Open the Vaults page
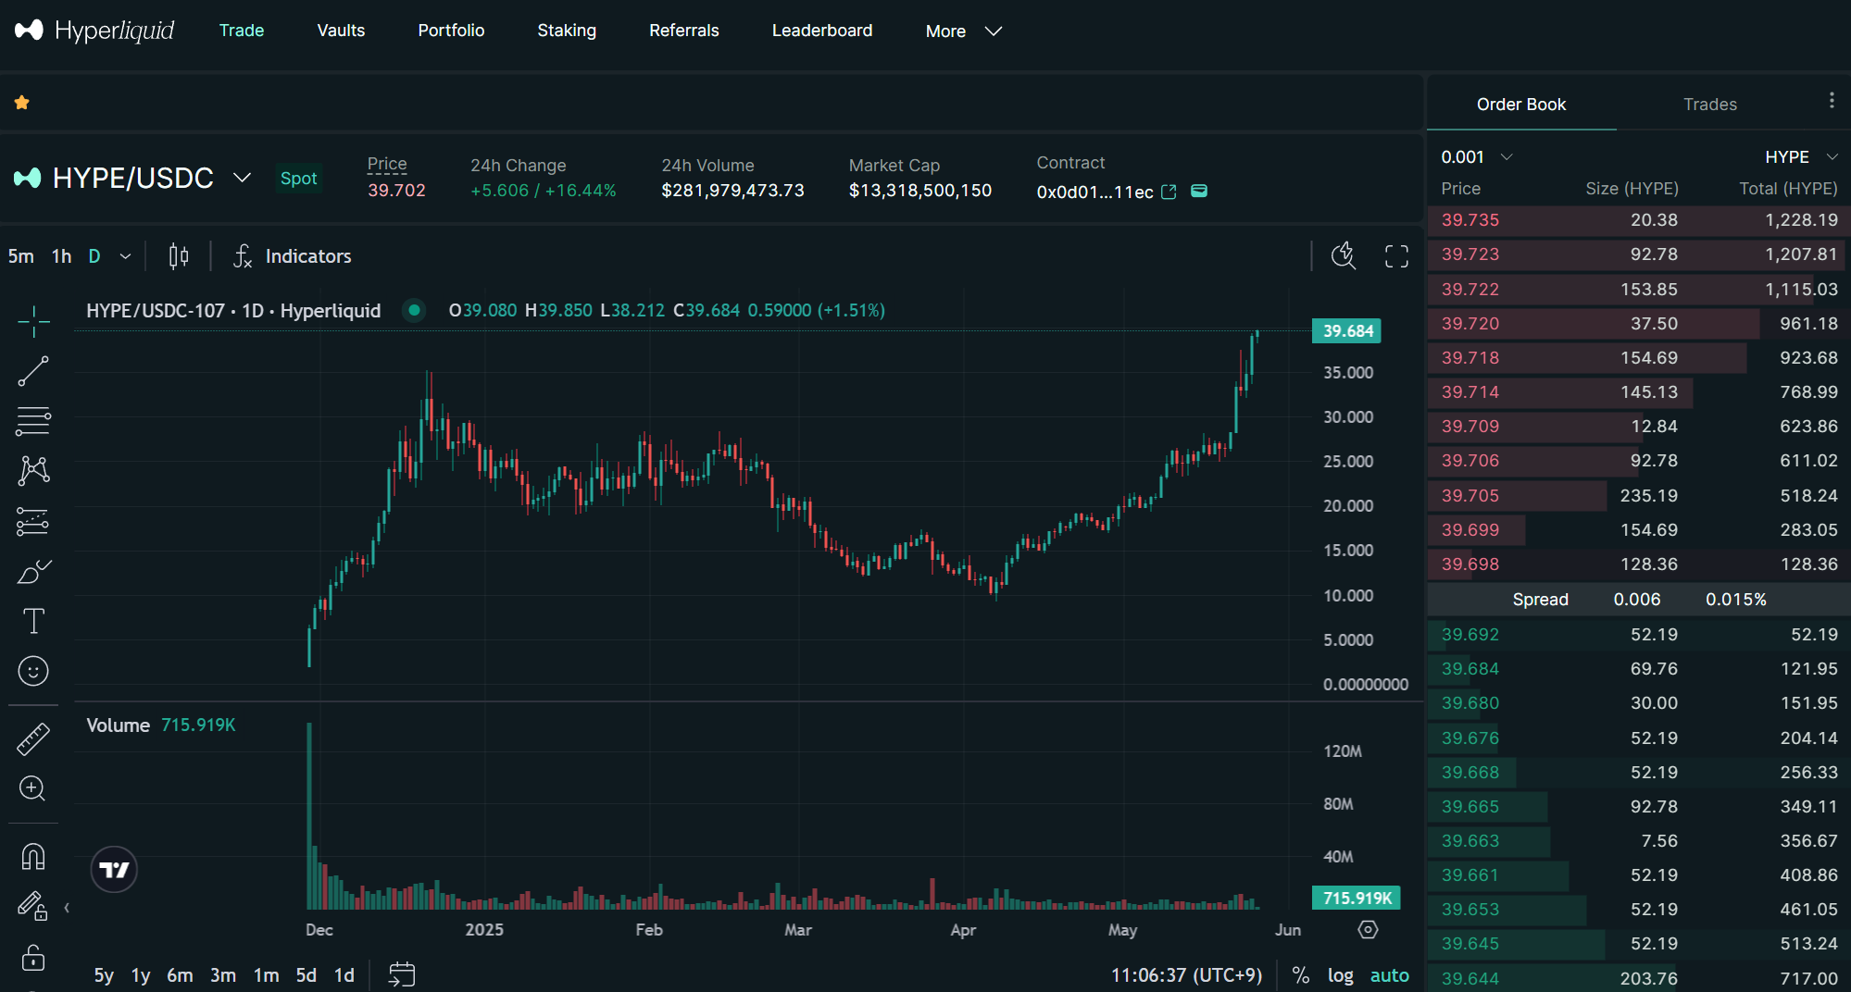The image size is (1851, 992). [x=341, y=31]
